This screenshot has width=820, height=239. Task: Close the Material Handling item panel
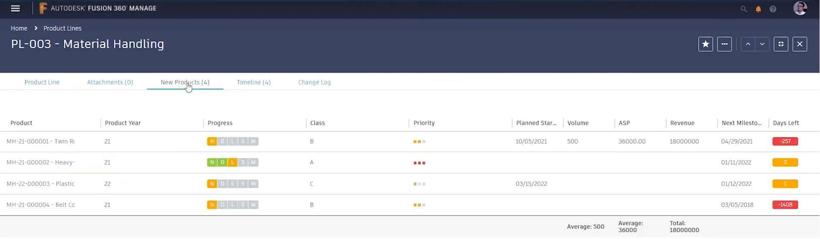[x=799, y=44]
